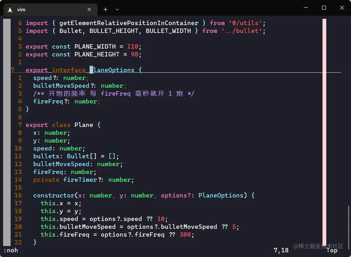Click the value 110
The width and height of the screenshot is (351, 257).
(132, 47)
